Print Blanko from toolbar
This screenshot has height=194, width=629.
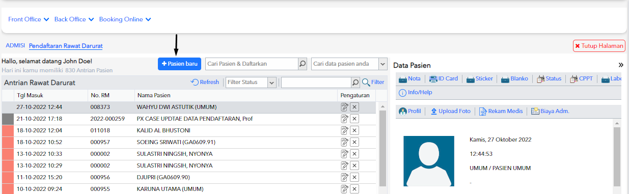(514, 79)
